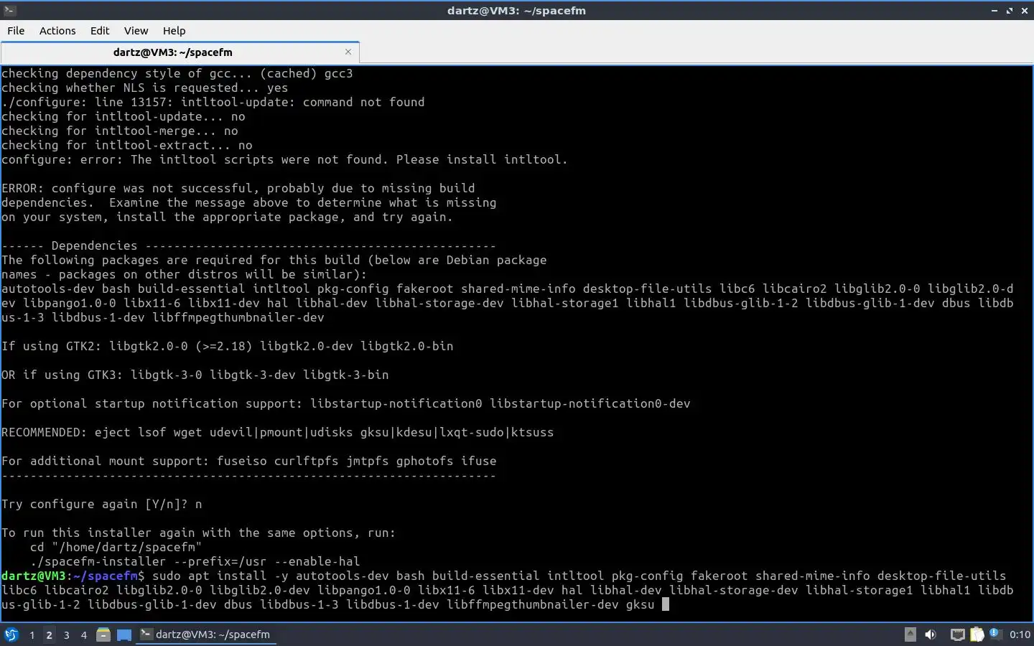
Task: Click the 'If using GTK2' line
Action: point(228,346)
